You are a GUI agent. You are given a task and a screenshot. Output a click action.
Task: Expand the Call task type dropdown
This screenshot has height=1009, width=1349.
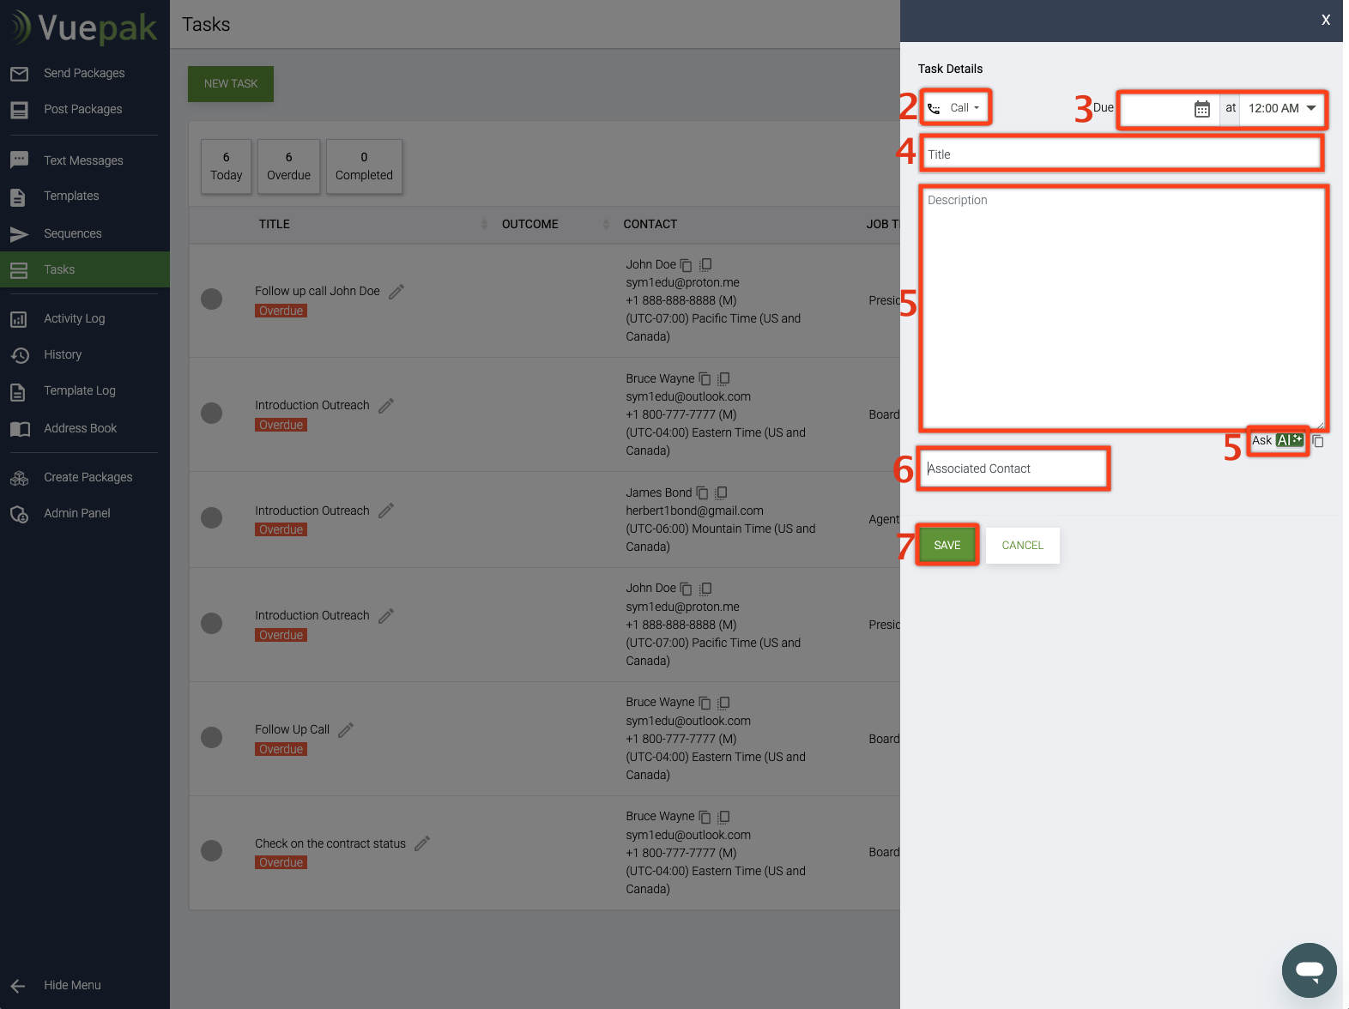point(956,108)
